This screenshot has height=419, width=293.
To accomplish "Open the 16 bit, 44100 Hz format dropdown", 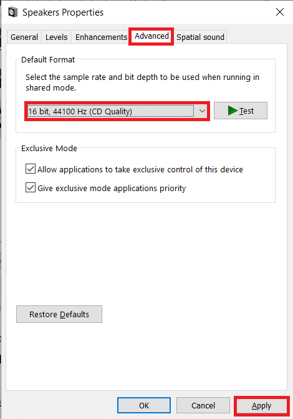I will (117, 111).
